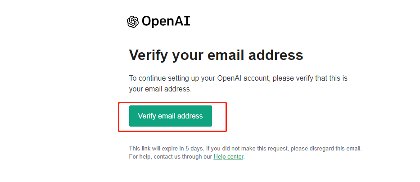Click the "This link will expire in 5 days" sentence
Viewport: 420px width, 182px height.
click(167, 148)
